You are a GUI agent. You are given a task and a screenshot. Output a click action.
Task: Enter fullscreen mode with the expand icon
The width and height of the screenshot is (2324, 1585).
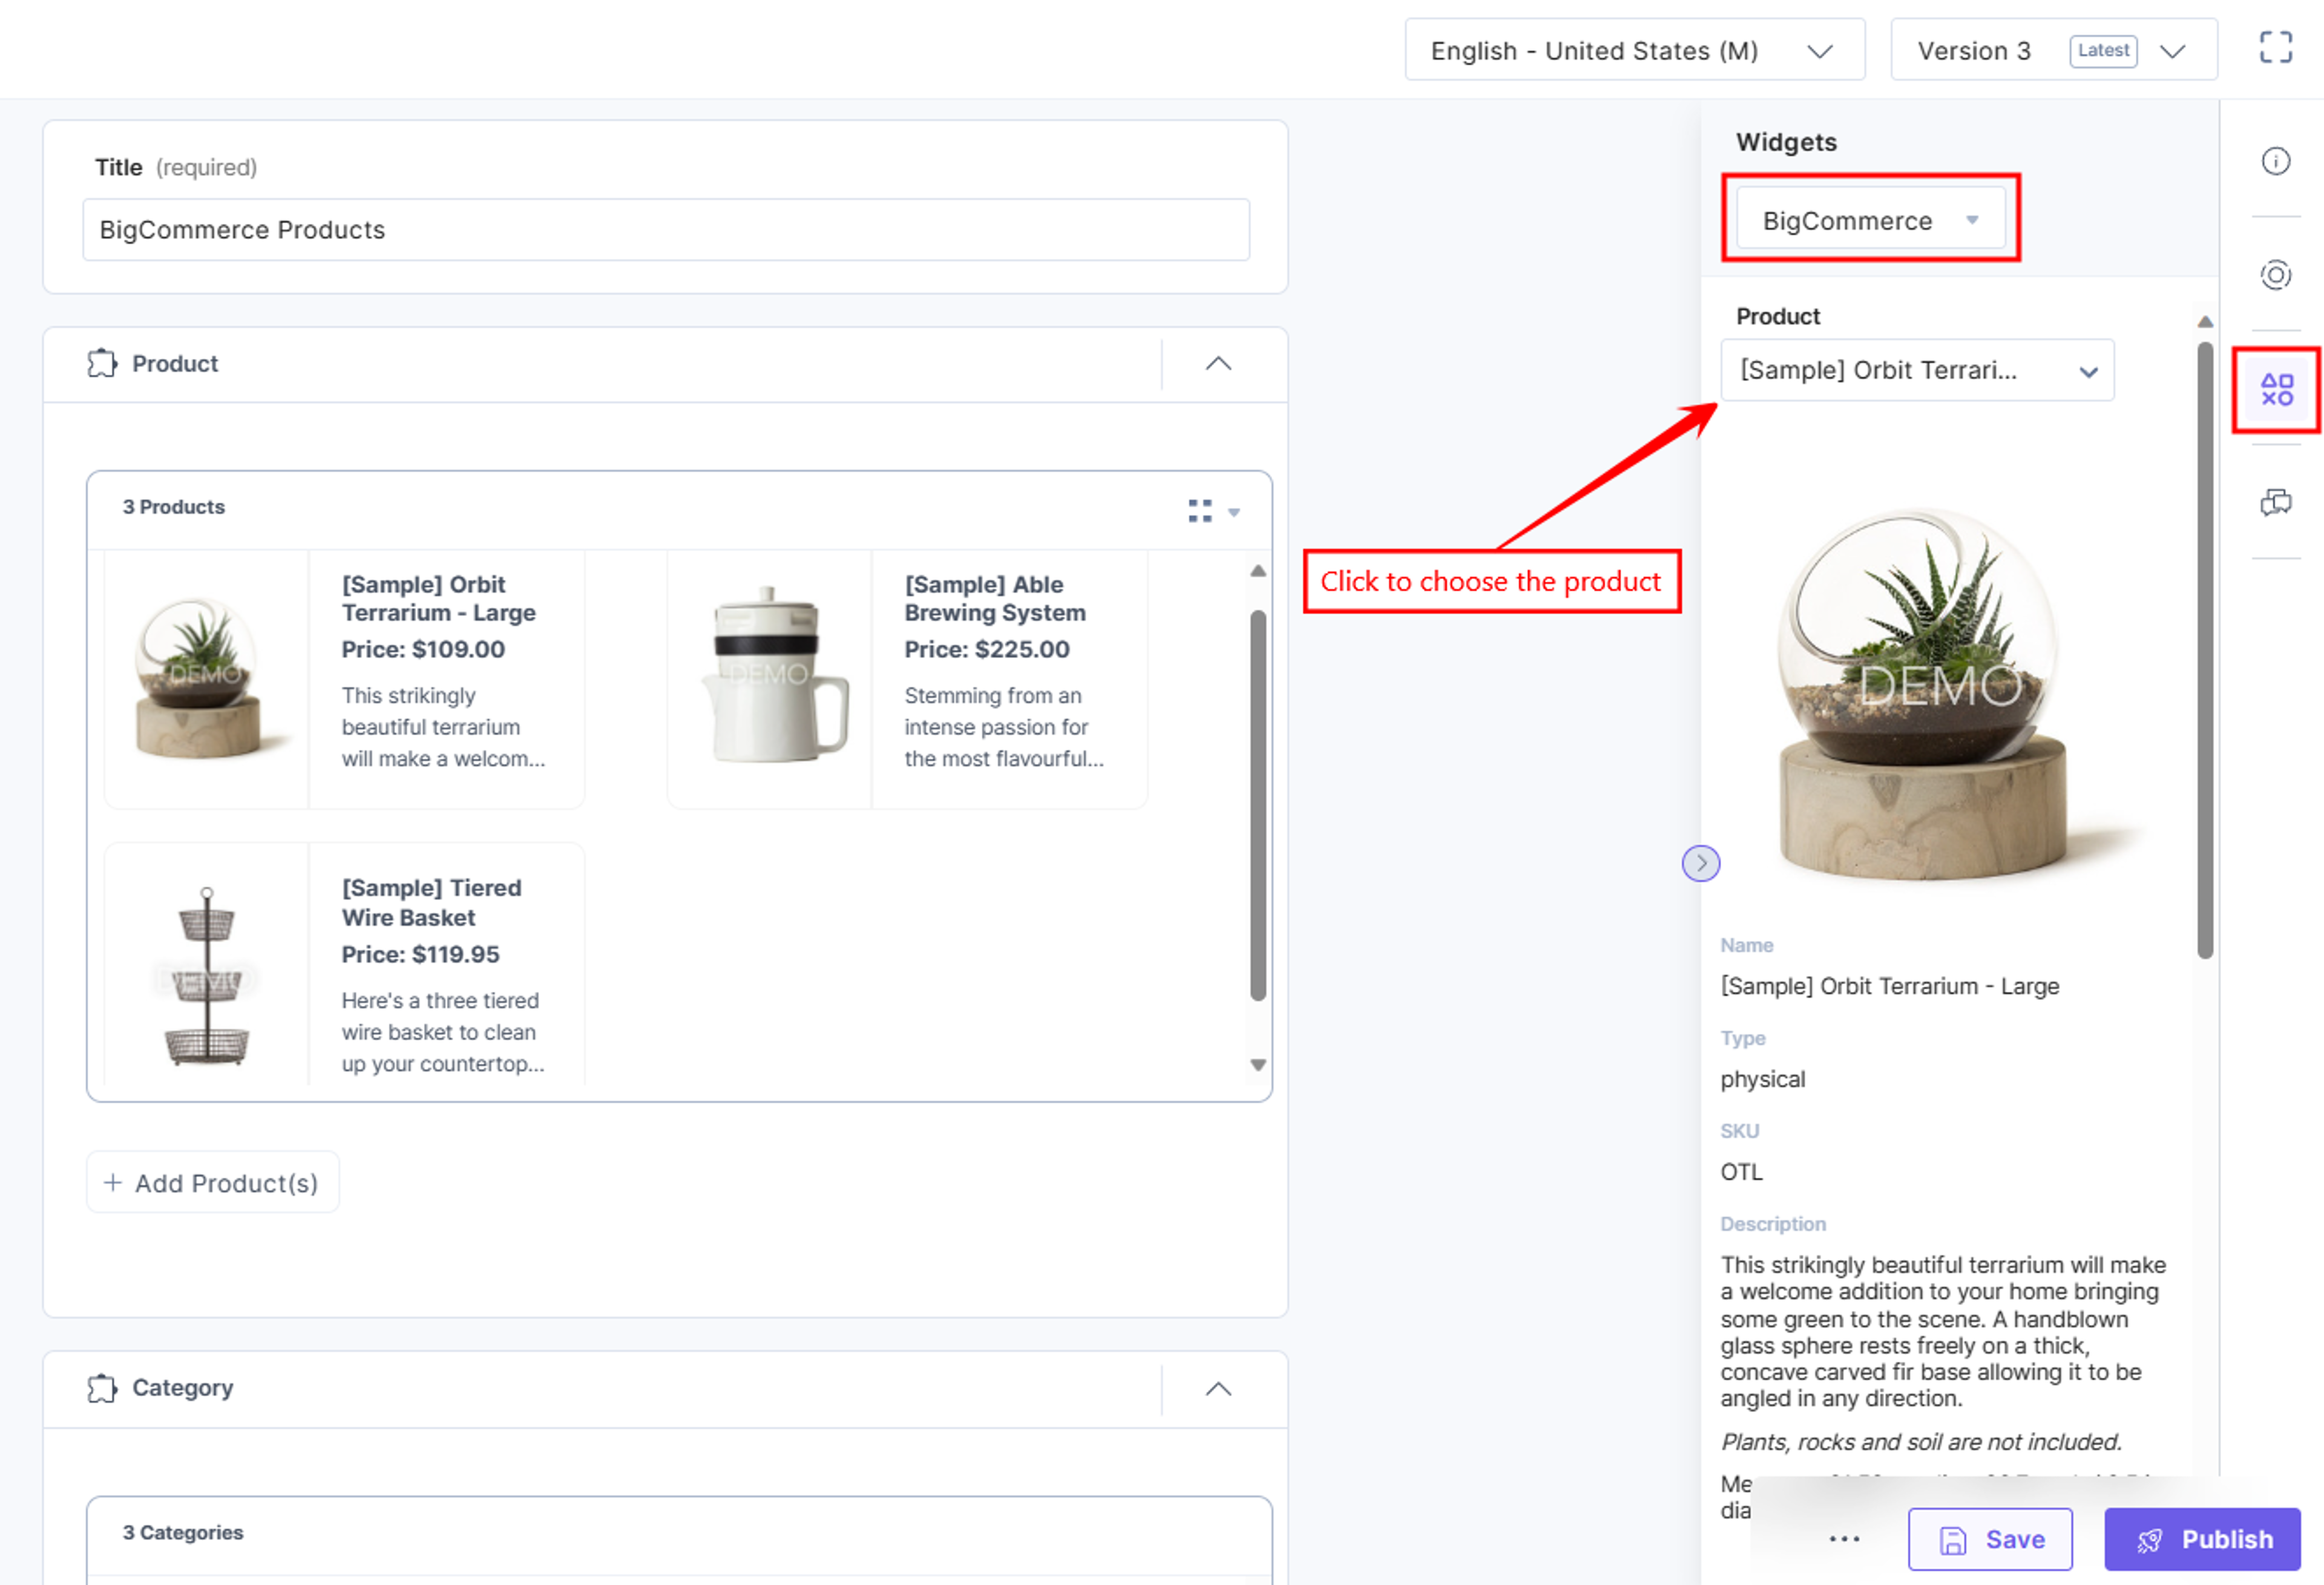[x=2275, y=47]
